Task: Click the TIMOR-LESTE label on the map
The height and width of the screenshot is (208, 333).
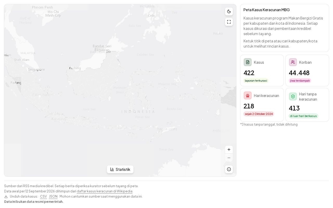Action: (167, 129)
